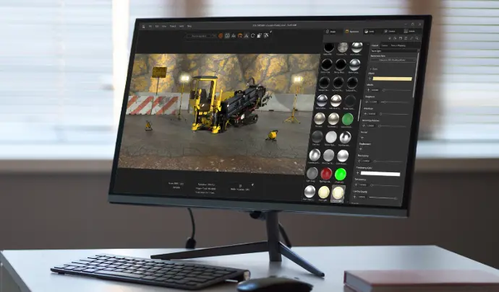Click the search magnifier icon in Appearances palette
Viewport: 499px width, 292px height.
pos(417,38)
